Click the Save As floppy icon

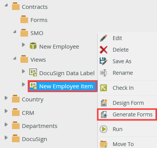104,61
